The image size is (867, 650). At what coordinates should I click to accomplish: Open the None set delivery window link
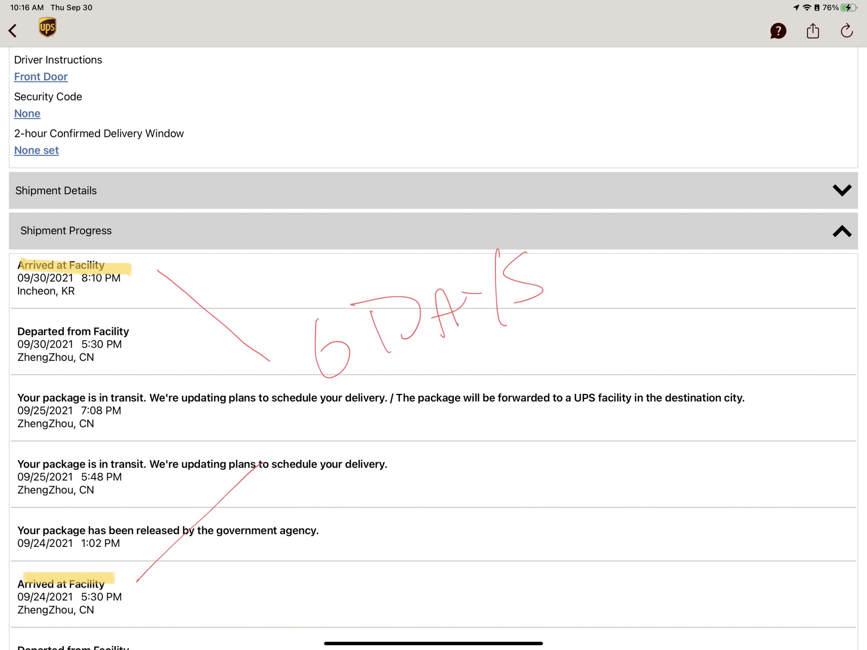[x=36, y=150]
